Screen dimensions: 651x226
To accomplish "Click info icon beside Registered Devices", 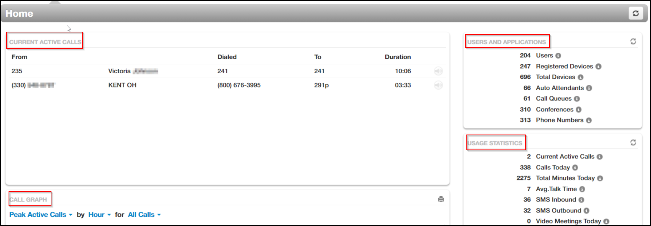I will click(599, 67).
